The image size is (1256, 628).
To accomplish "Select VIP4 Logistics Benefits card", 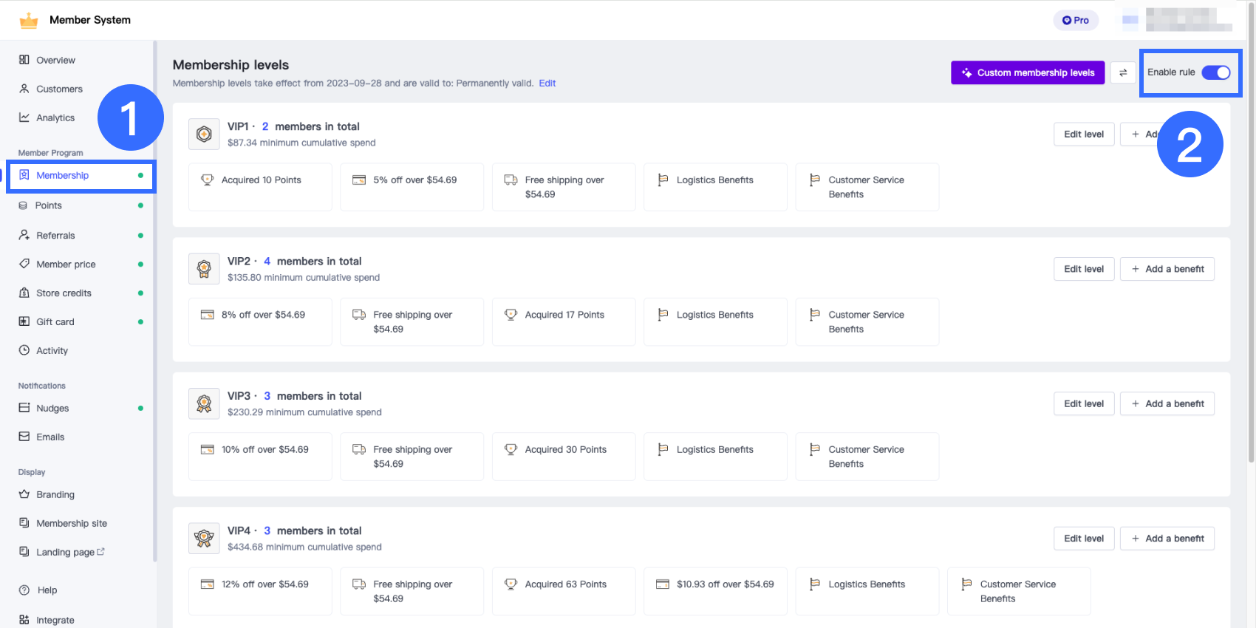I will pos(867,591).
